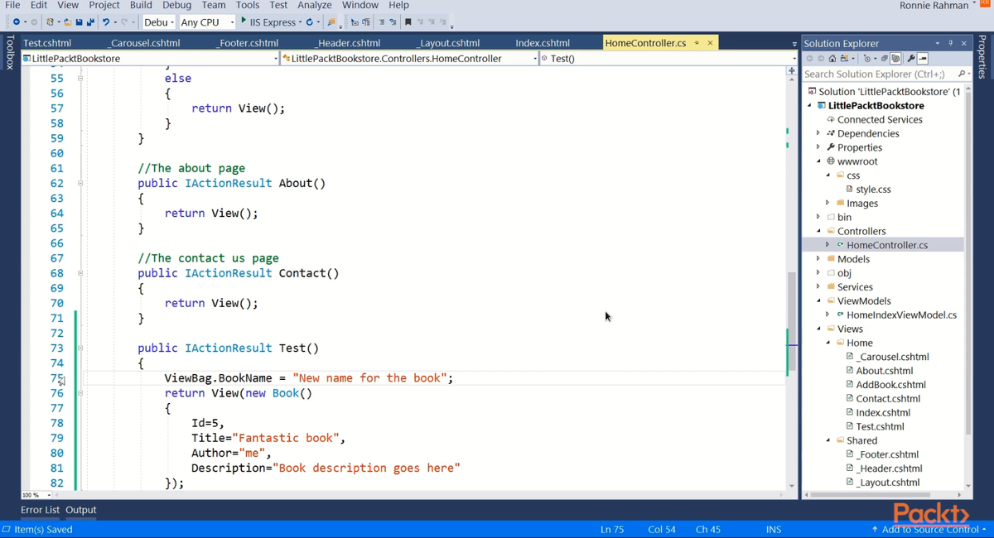
Task: Toggle Show All Files in Solution Explorer
Action: click(895, 59)
